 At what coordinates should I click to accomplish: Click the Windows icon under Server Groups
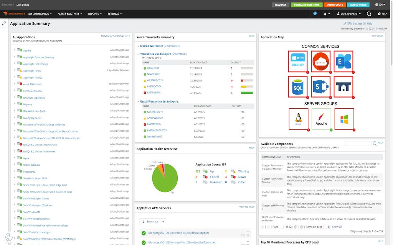(x=344, y=119)
